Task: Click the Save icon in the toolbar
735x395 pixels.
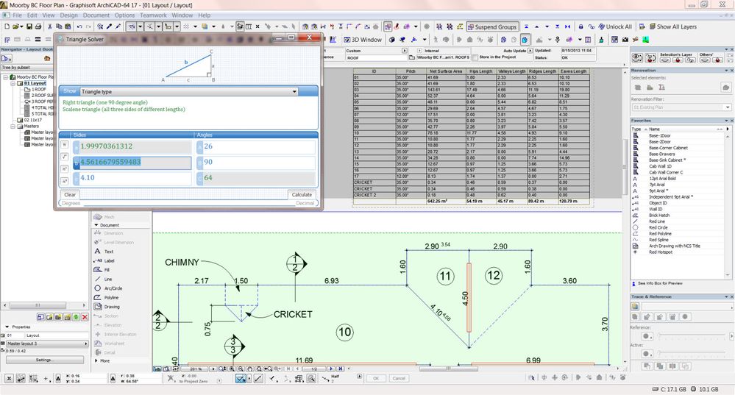Action: [x=29, y=27]
